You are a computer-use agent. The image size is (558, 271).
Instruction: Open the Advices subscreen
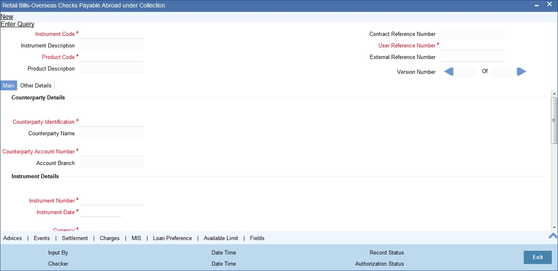12,238
